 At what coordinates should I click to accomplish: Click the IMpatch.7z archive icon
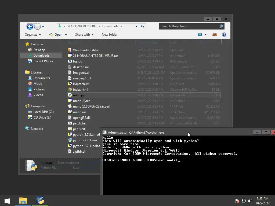coord(70,84)
